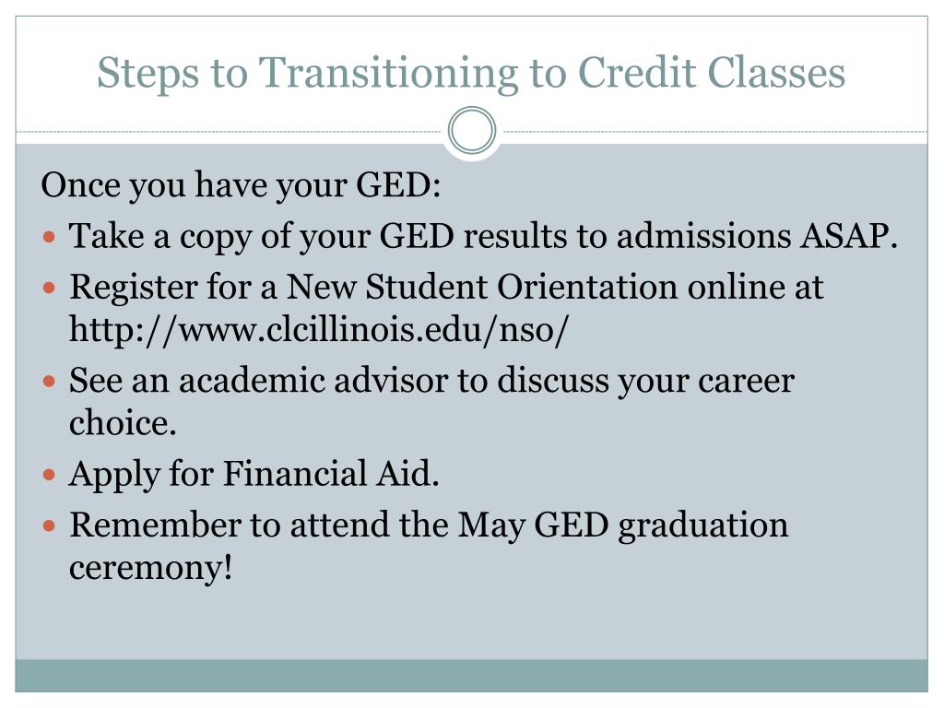Select the orange bullet before 'See an academic advisor'

[50, 382]
